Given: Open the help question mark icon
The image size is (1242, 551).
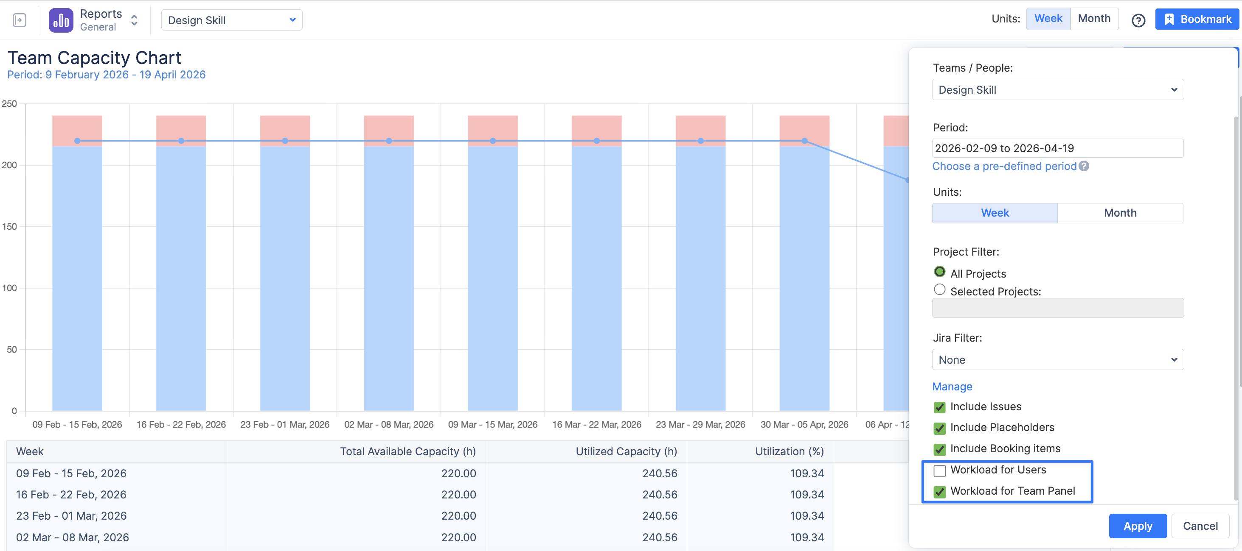Looking at the screenshot, I should (x=1138, y=21).
